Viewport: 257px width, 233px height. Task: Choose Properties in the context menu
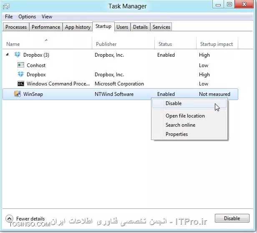point(189,134)
